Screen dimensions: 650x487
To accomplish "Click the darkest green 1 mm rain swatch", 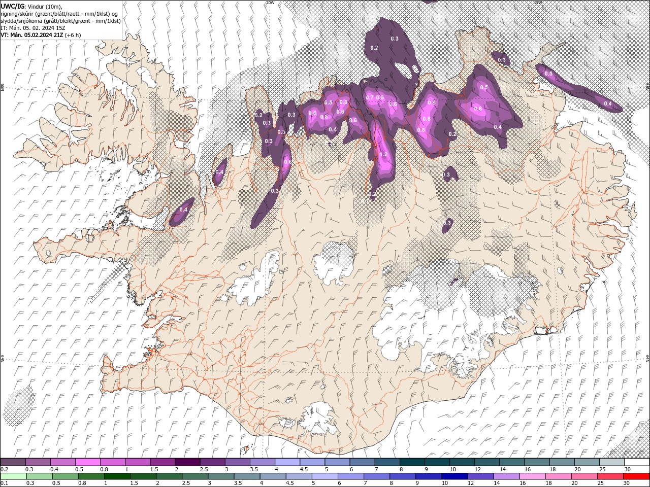I will tap(116, 476).
